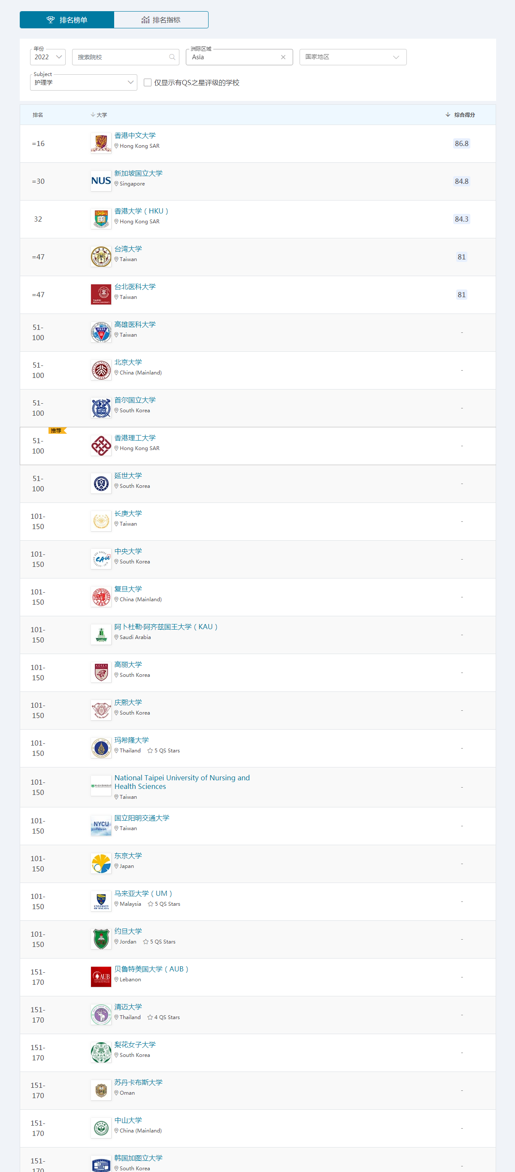Open the year 2022 dropdown
The image size is (515, 1172).
click(48, 57)
